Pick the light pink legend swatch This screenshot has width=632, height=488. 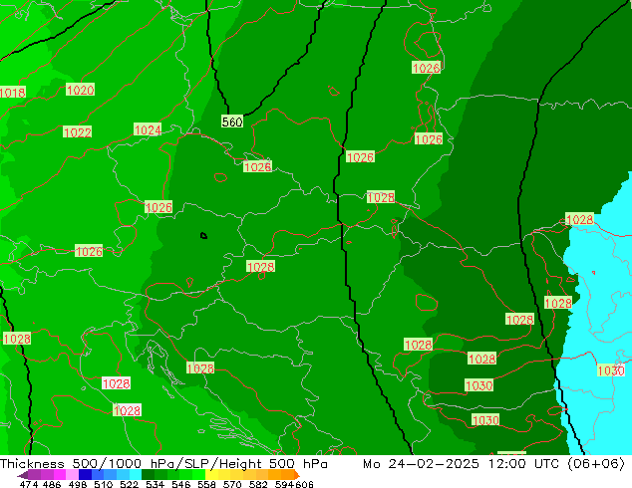72,474
